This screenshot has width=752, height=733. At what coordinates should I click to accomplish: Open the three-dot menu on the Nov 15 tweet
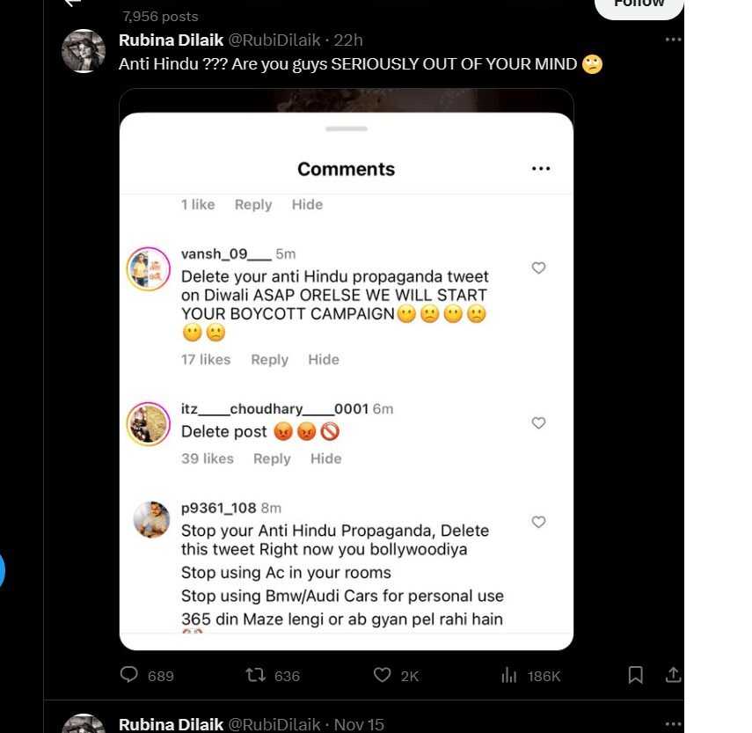tap(673, 724)
